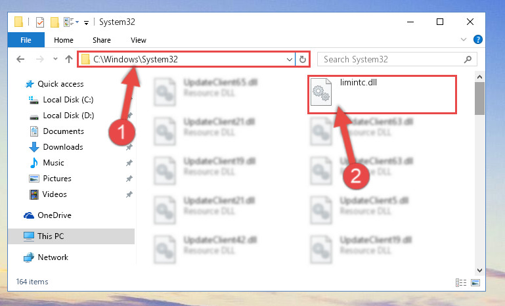Viewport: 505px width, 306px height.
Task: Click the Properties checkmark quick access icon
Action: 40,22
